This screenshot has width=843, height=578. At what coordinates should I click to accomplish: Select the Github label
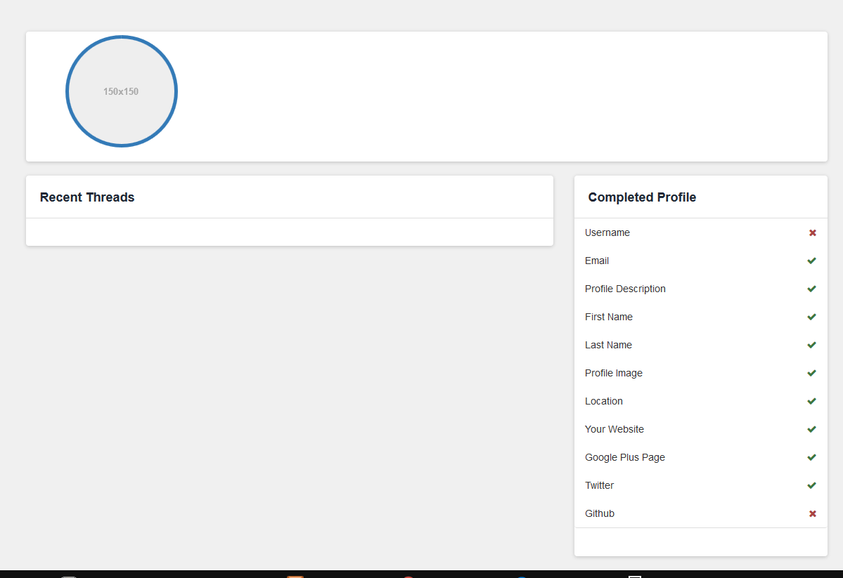pos(600,513)
